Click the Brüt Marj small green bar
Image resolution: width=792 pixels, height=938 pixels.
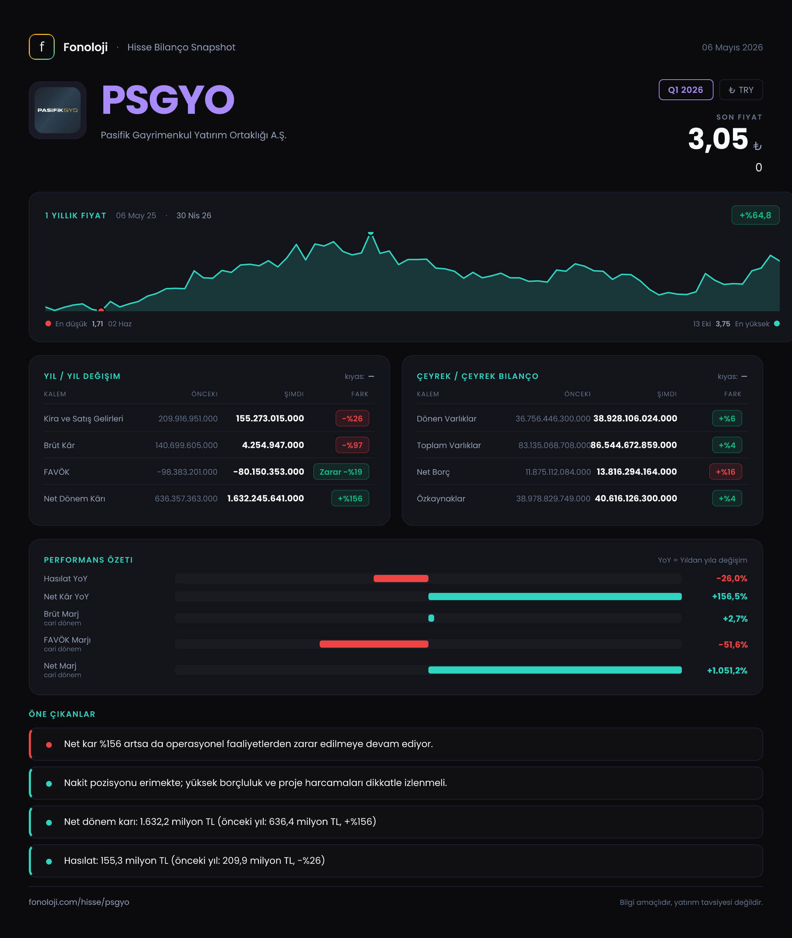(431, 618)
